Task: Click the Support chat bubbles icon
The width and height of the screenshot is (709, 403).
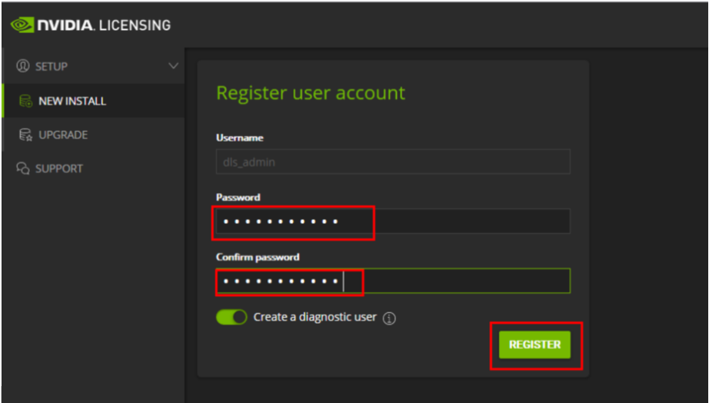Action: [x=23, y=168]
